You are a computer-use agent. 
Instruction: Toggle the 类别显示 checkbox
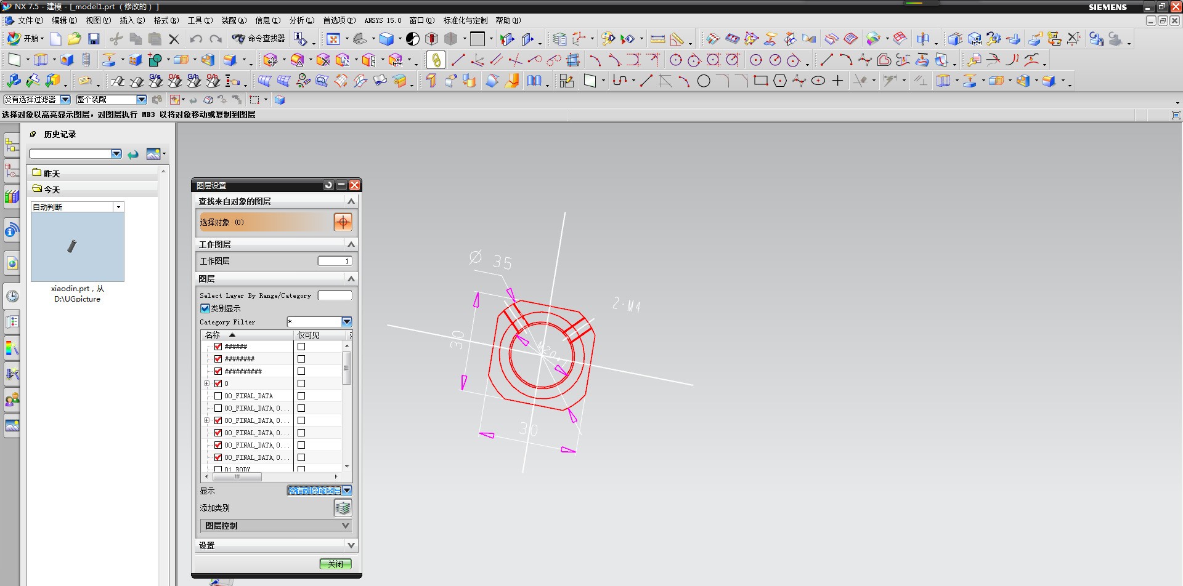(x=205, y=308)
